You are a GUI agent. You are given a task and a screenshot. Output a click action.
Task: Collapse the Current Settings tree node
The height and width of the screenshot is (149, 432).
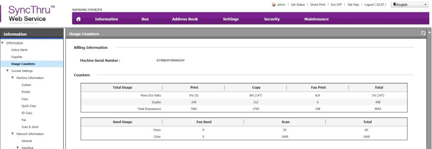[8, 71]
